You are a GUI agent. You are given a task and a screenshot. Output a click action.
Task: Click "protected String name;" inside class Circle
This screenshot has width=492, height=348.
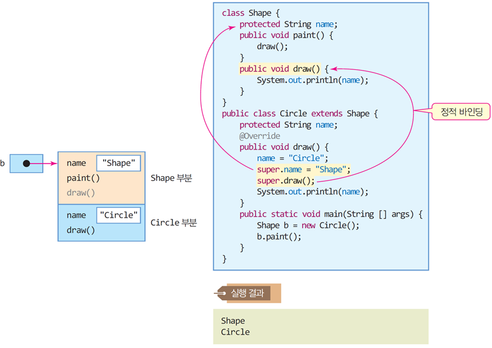pos(288,125)
